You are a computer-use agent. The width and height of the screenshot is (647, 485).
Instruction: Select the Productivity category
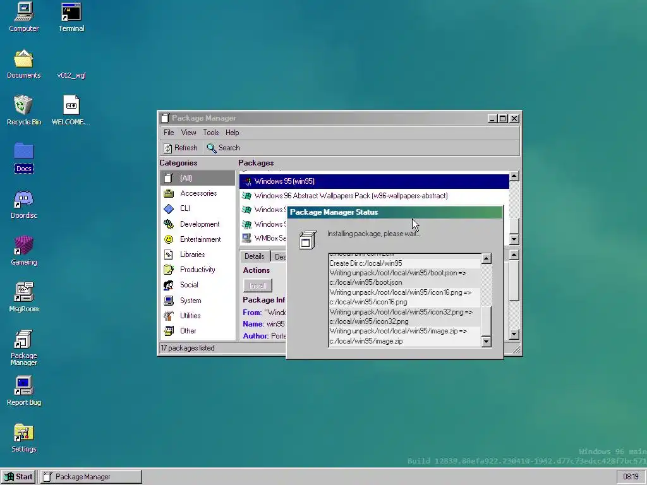pos(197,270)
